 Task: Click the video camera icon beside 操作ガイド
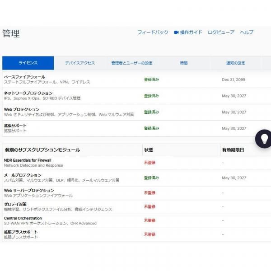tap(176, 33)
